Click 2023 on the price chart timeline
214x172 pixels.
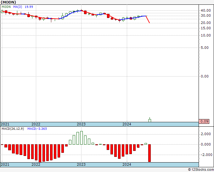click(x=81, y=124)
